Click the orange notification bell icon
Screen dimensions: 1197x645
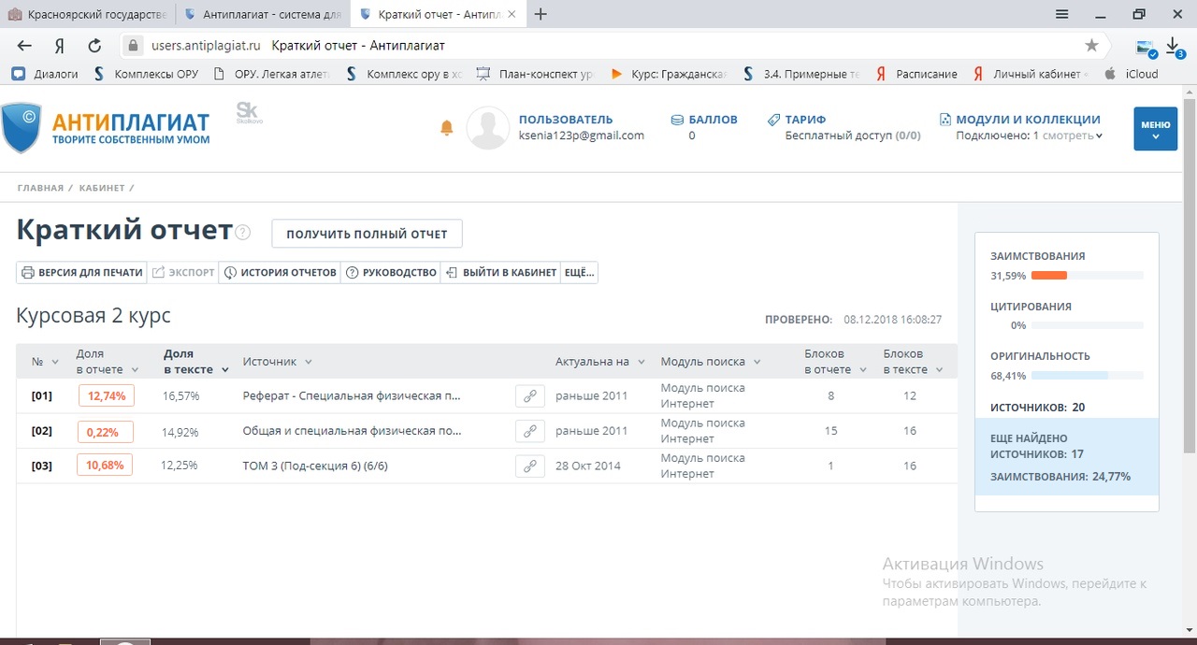(x=447, y=128)
